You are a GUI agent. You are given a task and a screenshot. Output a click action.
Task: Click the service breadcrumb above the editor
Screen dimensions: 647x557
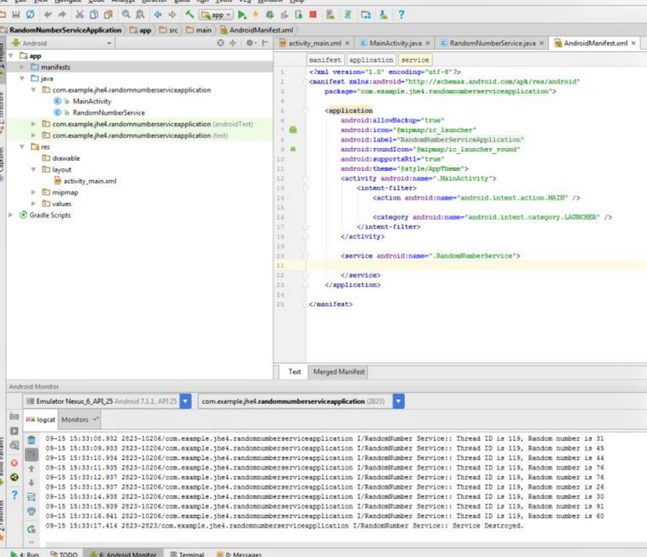click(x=414, y=60)
